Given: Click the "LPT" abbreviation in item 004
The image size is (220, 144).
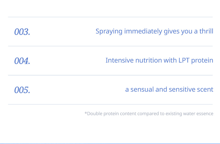Looking at the screenshot, I should (x=184, y=60).
